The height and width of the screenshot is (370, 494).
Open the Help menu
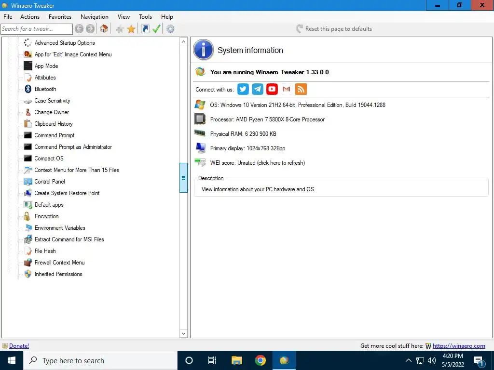point(167,17)
